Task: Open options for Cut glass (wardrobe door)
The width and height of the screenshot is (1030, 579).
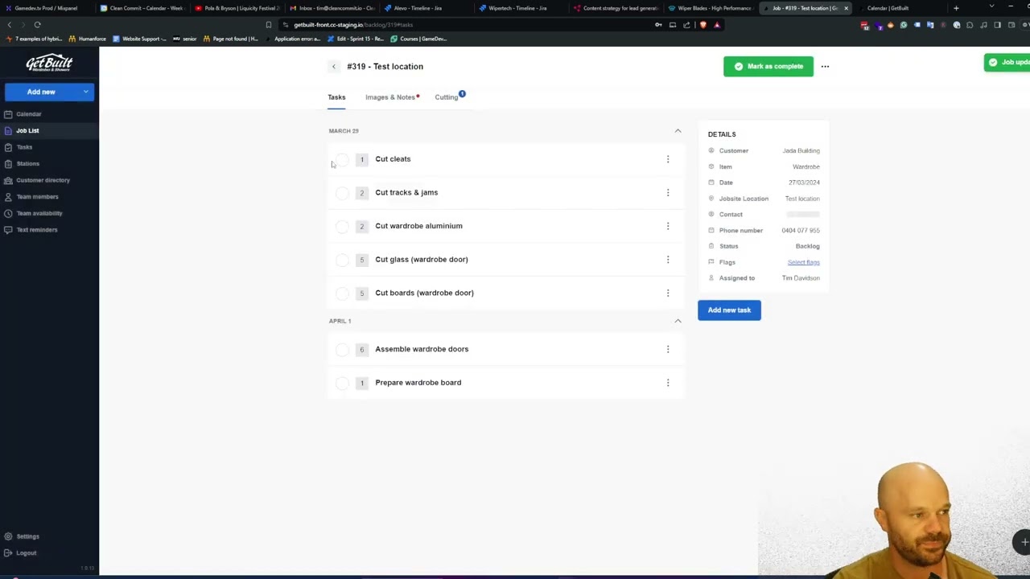Action: pos(668,260)
